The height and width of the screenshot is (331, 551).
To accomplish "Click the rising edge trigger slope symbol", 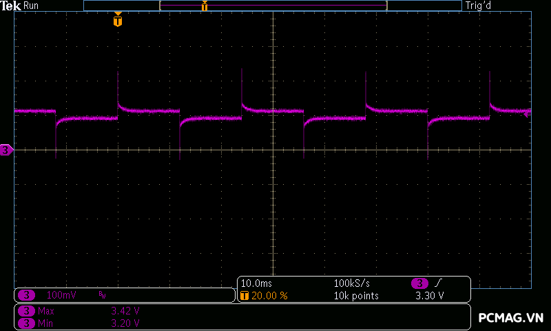I will tap(438, 283).
